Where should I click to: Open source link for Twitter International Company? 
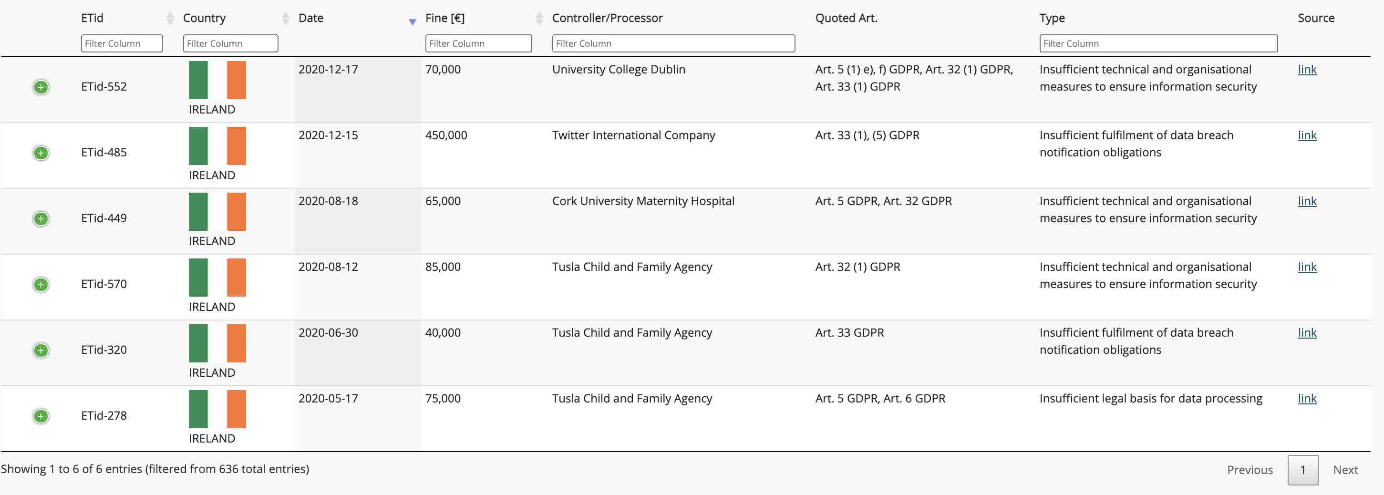[x=1307, y=135]
